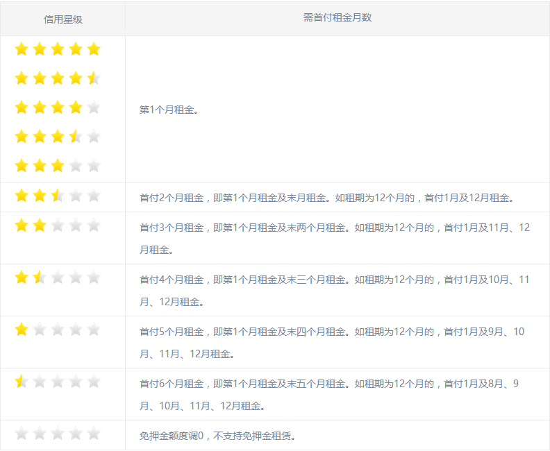Select the three-and-a-half star rating
550x451 pixels.
point(58,137)
